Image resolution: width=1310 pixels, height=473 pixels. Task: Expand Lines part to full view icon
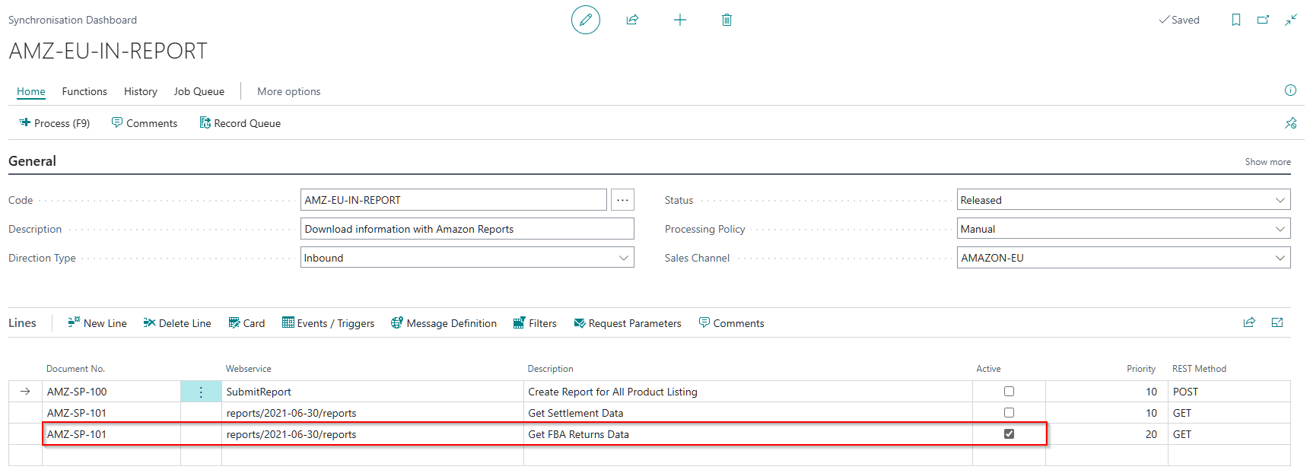(1277, 322)
